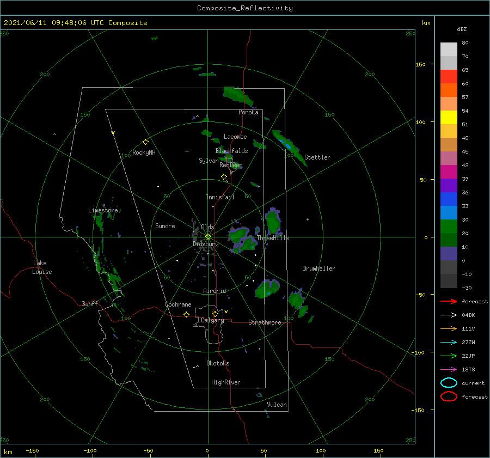Select the 20 dBZ green swatch
490x458 pixels.
[x=449, y=240]
